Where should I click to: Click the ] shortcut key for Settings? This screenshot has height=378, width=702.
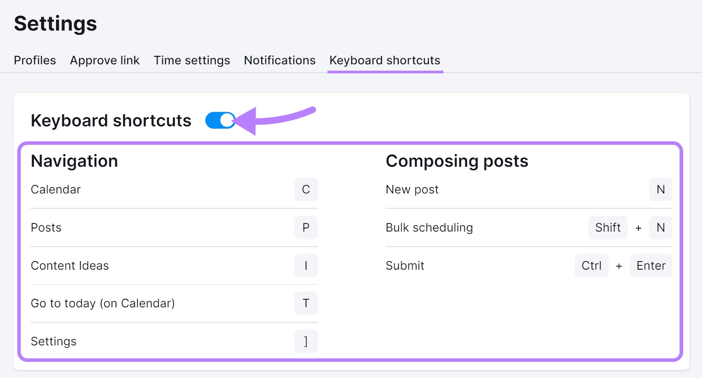(x=306, y=341)
